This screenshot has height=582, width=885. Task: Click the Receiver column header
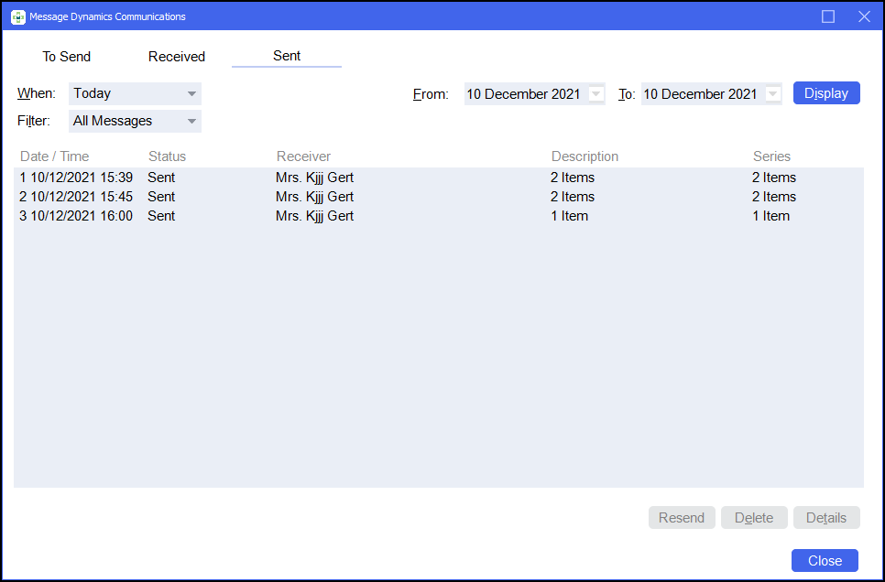click(x=303, y=156)
